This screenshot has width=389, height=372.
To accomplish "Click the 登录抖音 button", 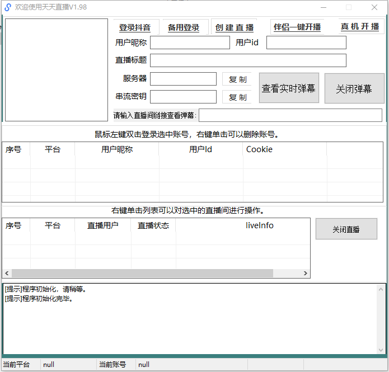I will 135,27.
